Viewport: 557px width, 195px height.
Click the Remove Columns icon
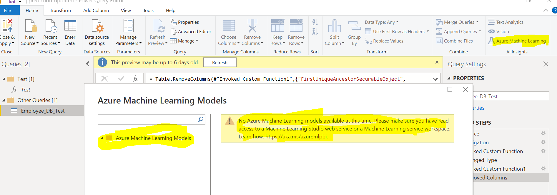[x=252, y=26]
